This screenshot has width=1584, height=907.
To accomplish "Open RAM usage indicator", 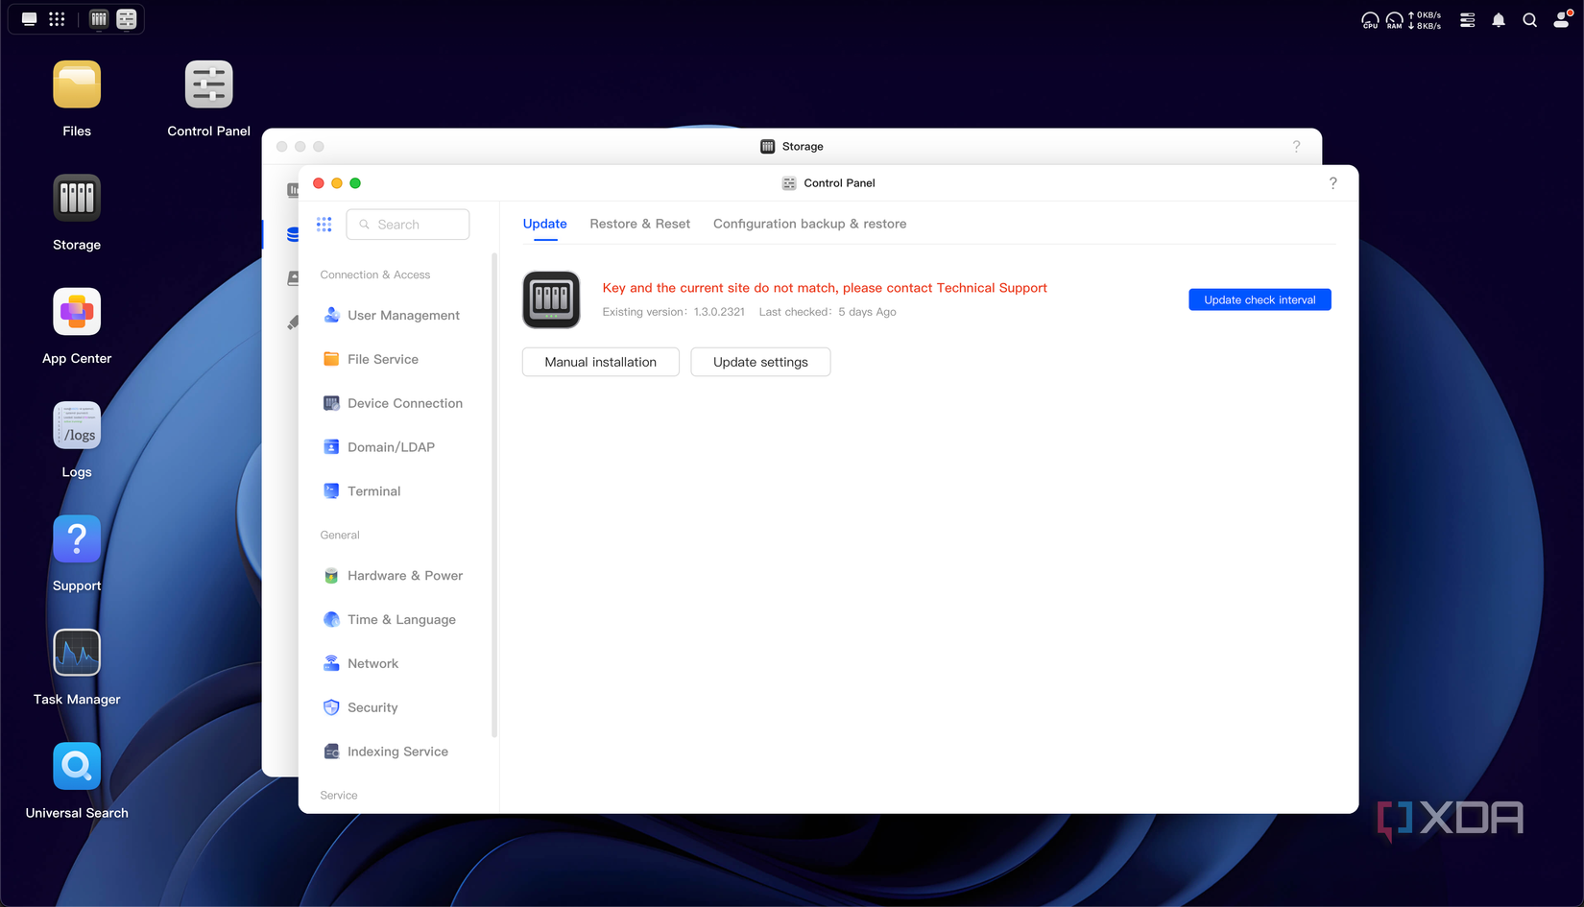I will point(1394,20).
